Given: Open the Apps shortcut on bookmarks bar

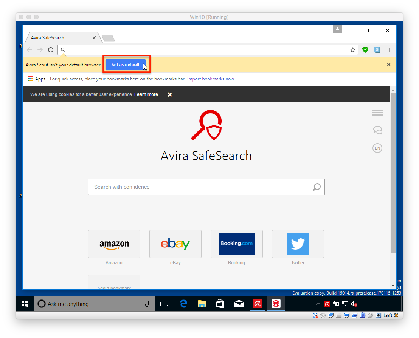Looking at the screenshot, I should point(36,79).
